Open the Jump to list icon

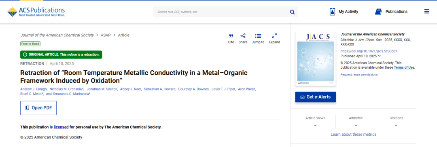258,36
